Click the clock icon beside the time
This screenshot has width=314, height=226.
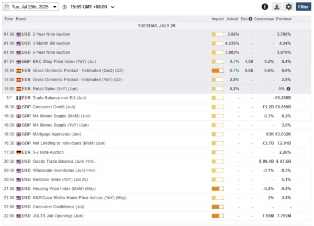click(x=64, y=7)
